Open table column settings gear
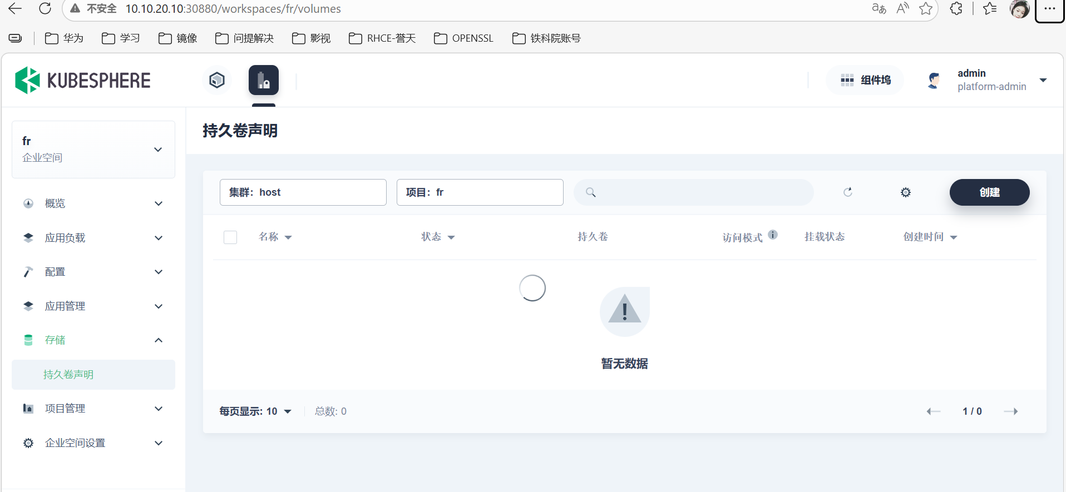Viewport: 1066px width, 492px height. click(x=906, y=192)
